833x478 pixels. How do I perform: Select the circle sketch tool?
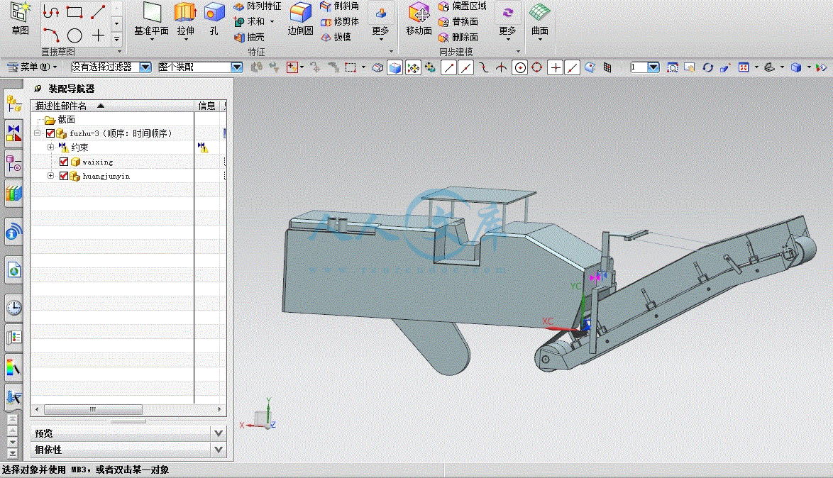point(75,35)
